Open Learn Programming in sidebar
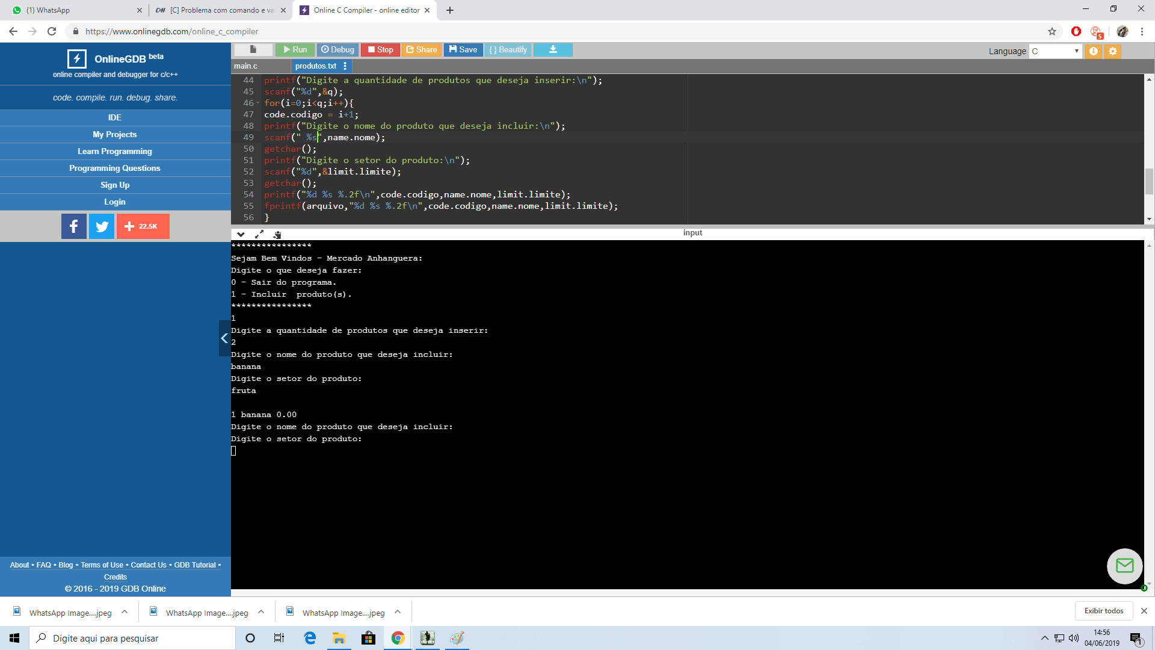The height and width of the screenshot is (650, 1155). pyautogui.click(x=115, y=151)
